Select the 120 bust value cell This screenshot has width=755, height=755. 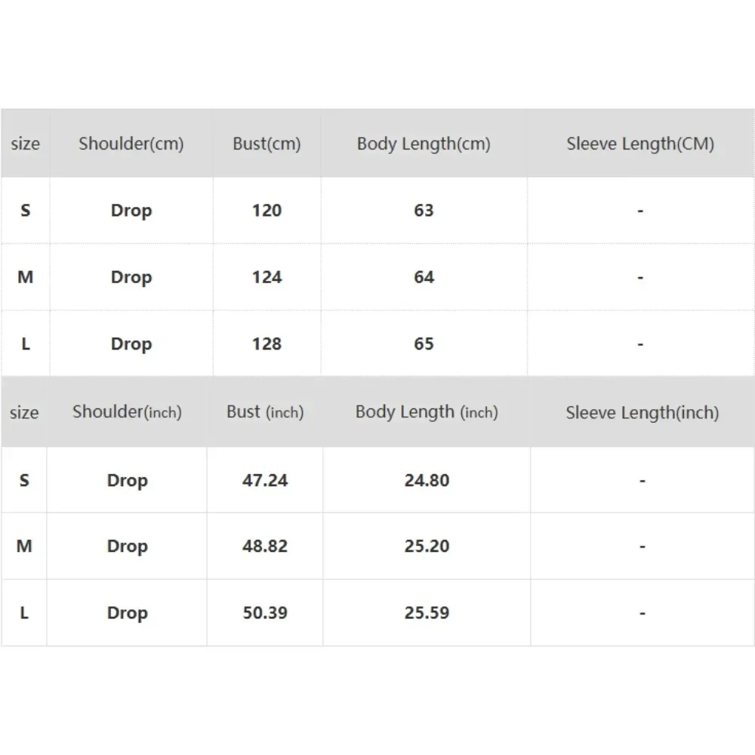tap(267, 210)
